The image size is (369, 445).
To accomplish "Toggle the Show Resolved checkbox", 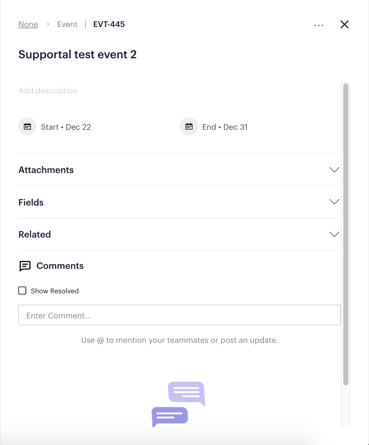I will click(x=22, y=291).
